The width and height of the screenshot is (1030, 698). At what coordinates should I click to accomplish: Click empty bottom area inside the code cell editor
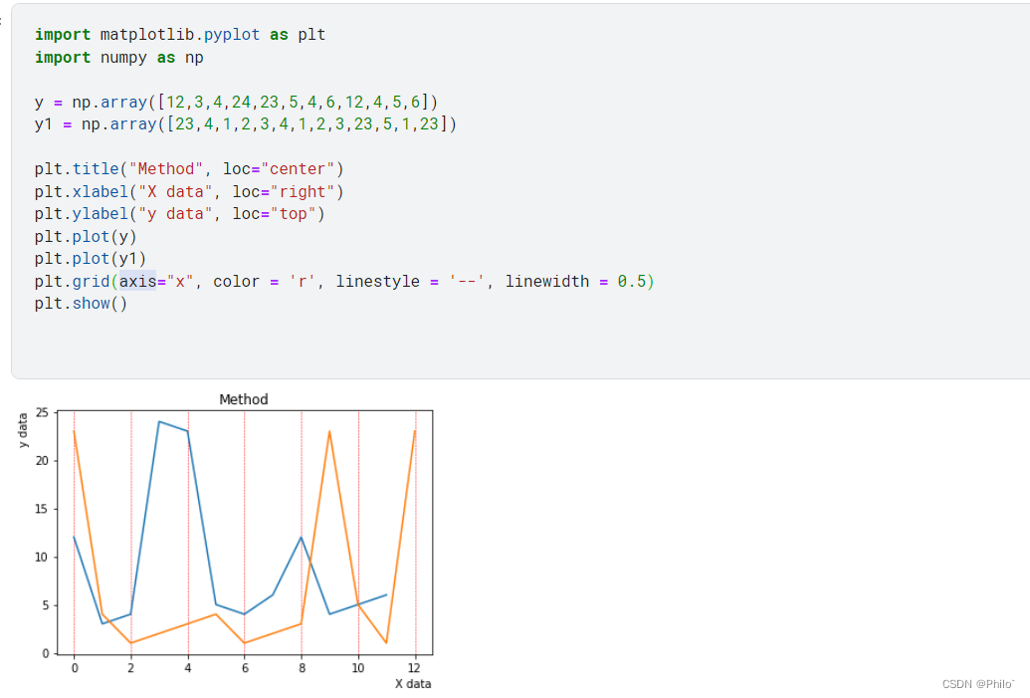tap(518, 346)
